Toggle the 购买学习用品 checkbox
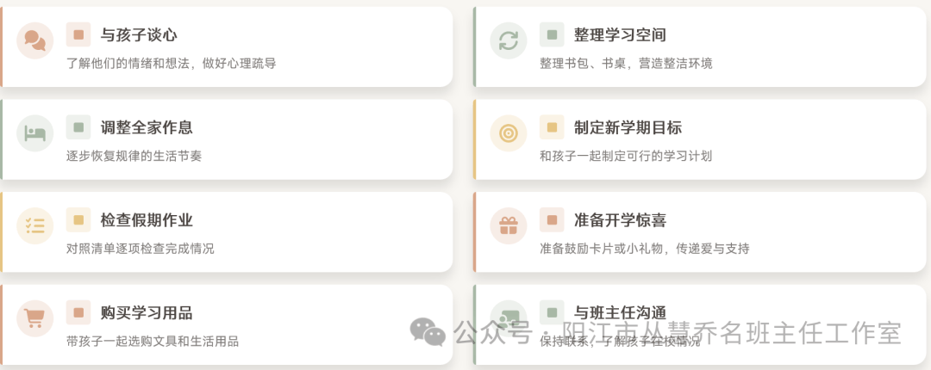 point(78,312)
